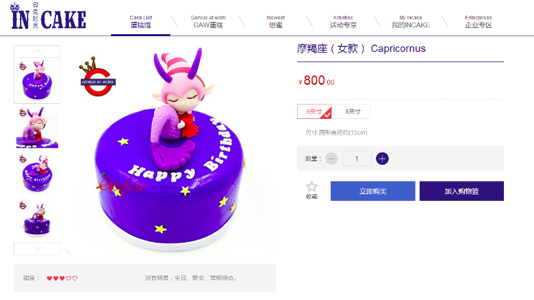Select the 6英寸 size option

[x=314, y=111]
